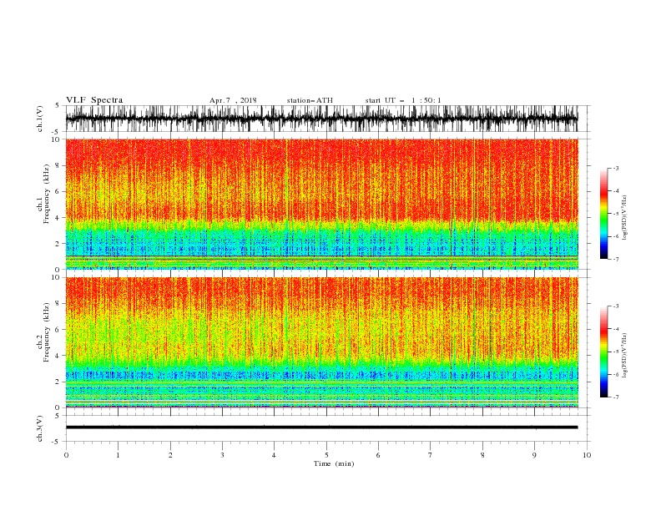Click the "-3" tick on ch.1 colorbar
This screenshot has height=511, width=661.
tap(615, 168)
